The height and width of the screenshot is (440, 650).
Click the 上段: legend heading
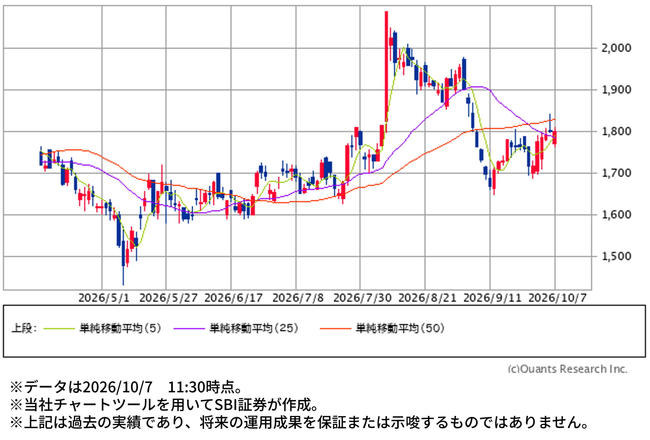click(24, 328)
